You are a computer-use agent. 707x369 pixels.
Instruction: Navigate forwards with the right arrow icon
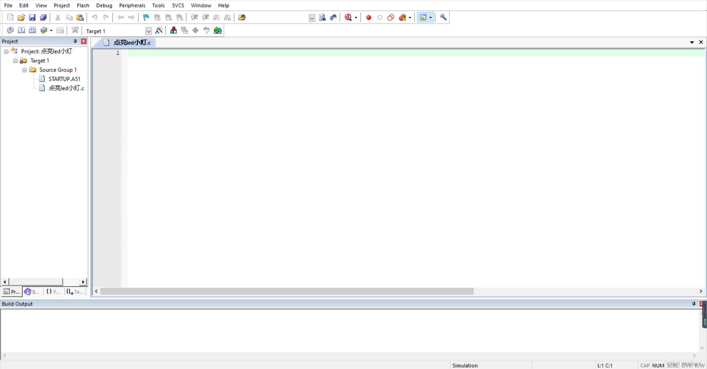pos(131,17)
